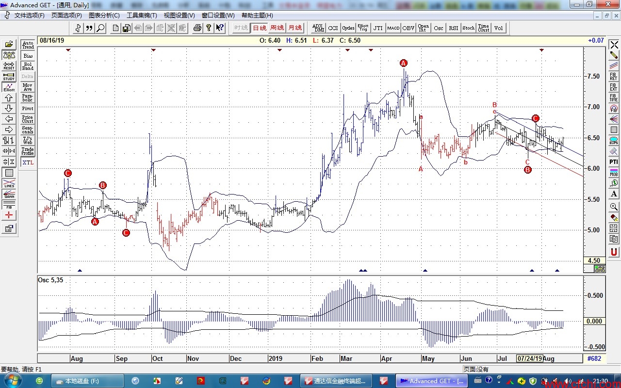This screenshot has height=388, width=621.
Task: Toggle the Mov Ave study
Action: (28, 87)
